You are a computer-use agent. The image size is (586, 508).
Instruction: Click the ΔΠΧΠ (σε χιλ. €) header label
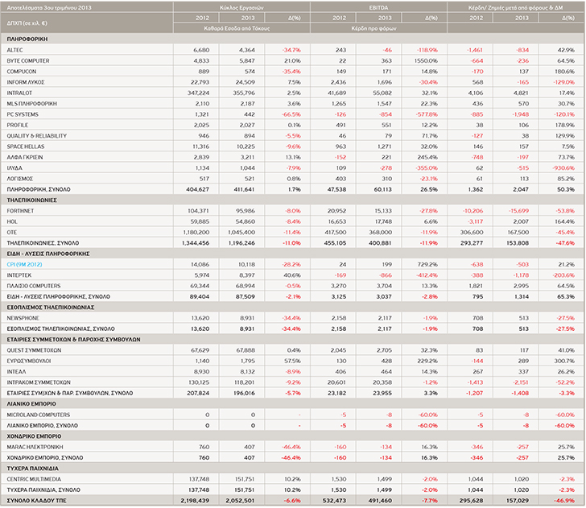27,23
